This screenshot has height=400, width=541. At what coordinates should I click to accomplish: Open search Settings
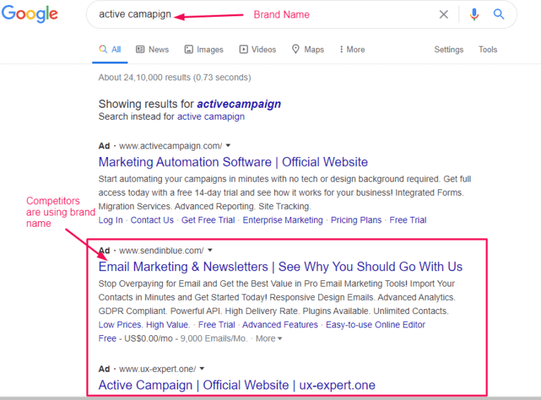449,49
